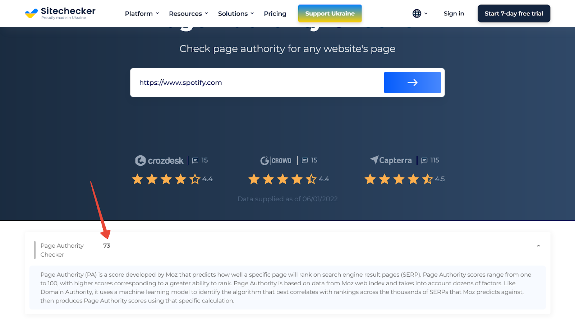Go to the Pricing page

pos(275,14)
